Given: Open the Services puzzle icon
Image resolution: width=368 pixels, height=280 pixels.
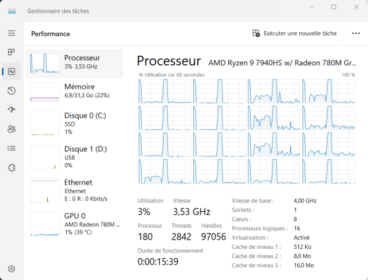Looking at the screenshot, I should tap(11, 167).
